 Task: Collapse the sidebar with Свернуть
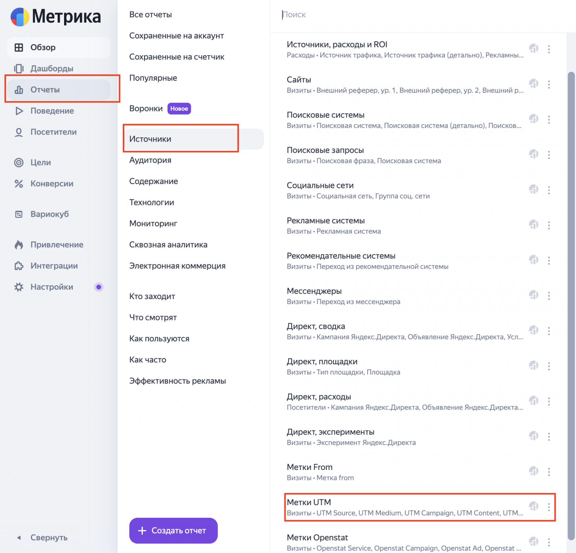42,538
